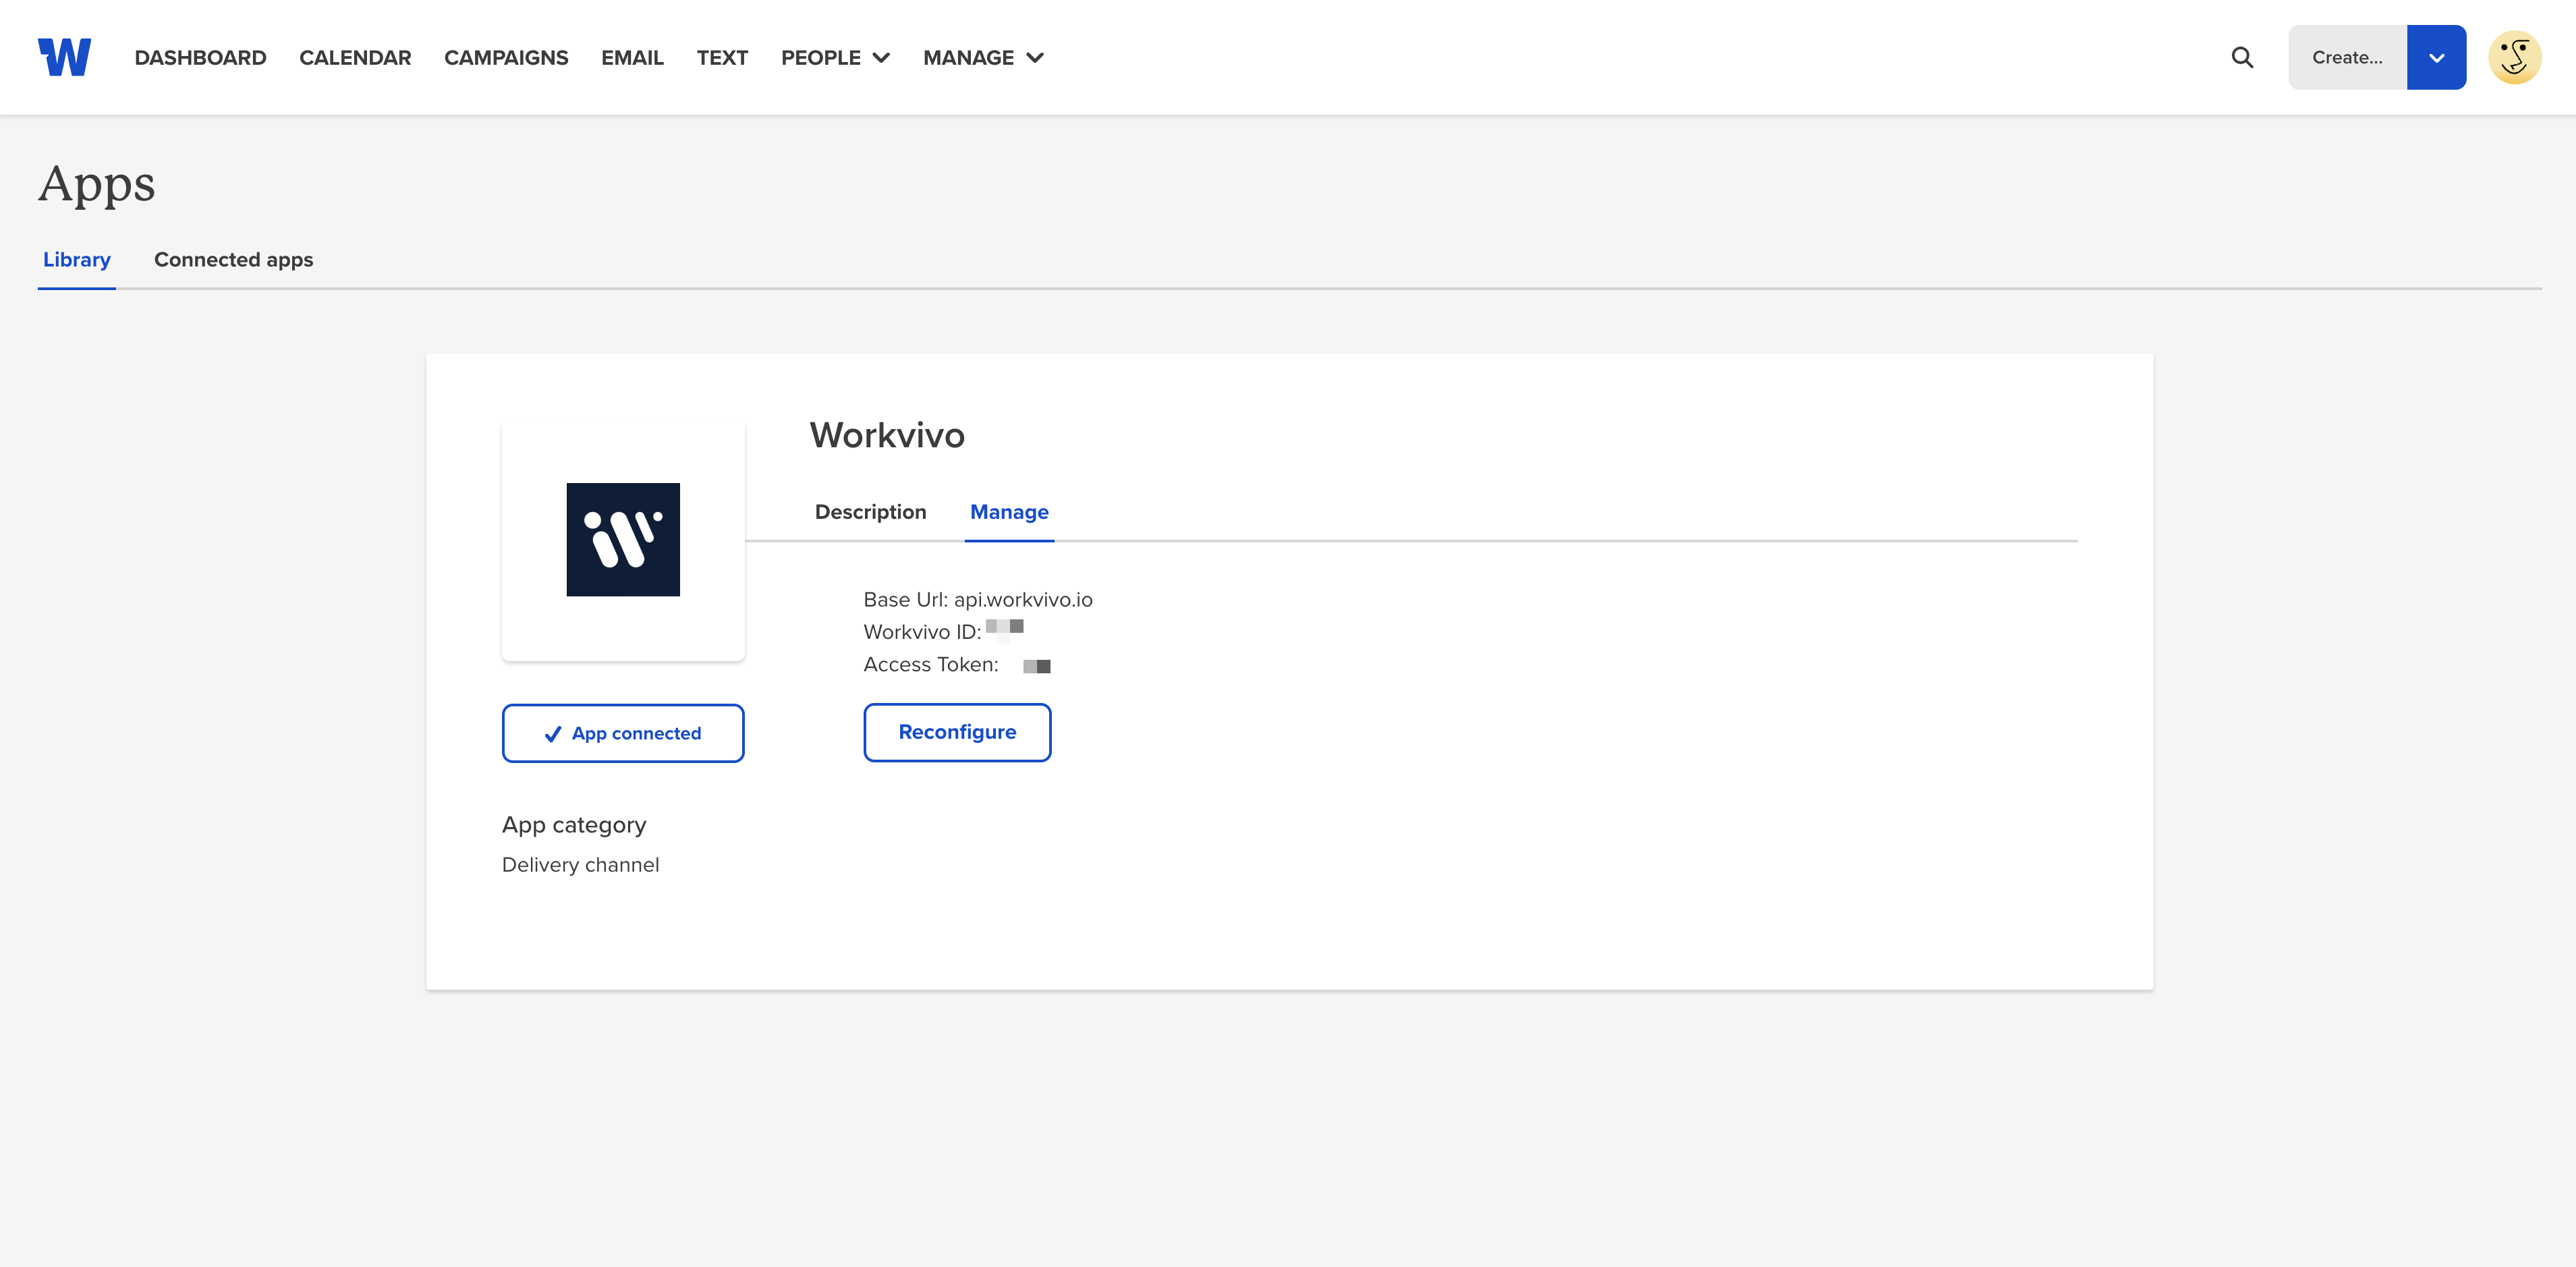Image resolution: width=2576 pixels, height=1267 pixels.
Task: Show the Workvivo Description tab
Action: [x=870, y=512]
